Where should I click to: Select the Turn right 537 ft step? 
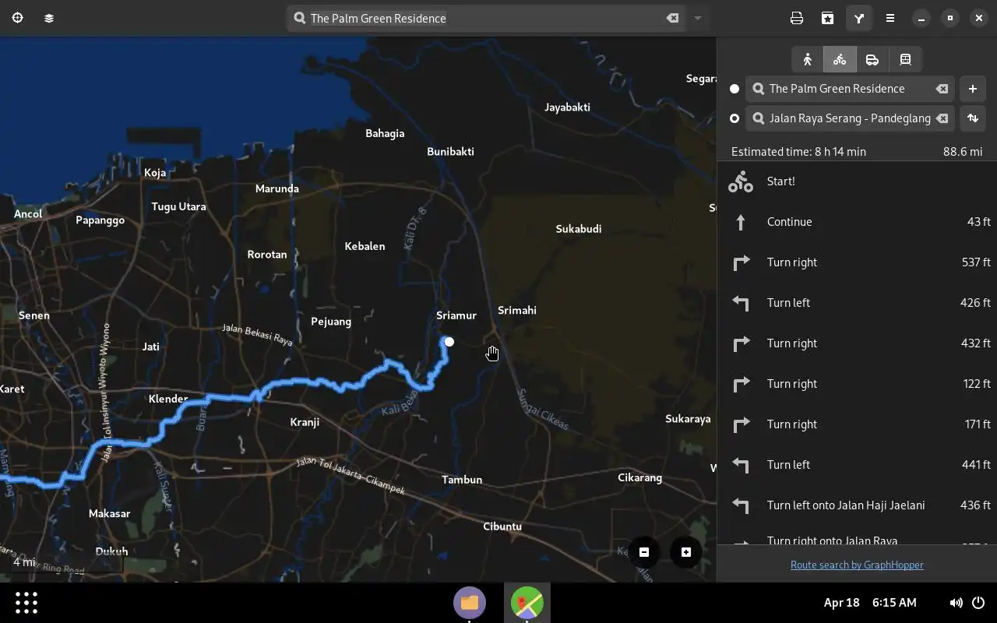[857, 262]
